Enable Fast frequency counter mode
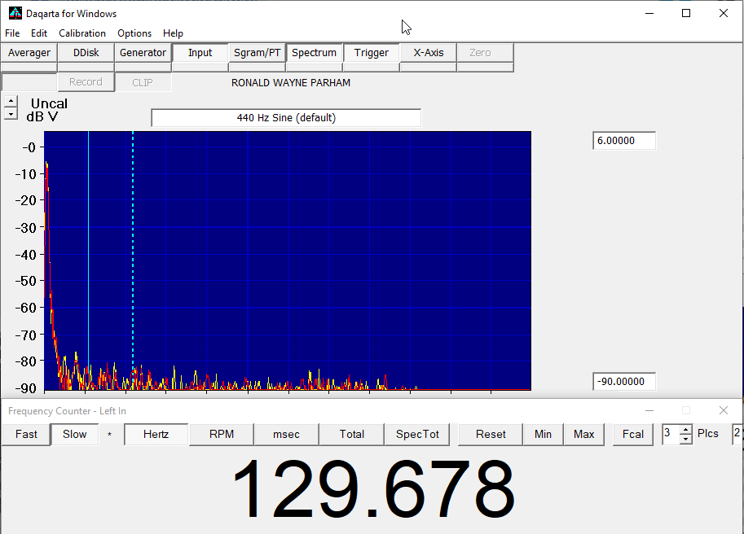This screenshot has height=534, width=744. [x=26, y=434]
